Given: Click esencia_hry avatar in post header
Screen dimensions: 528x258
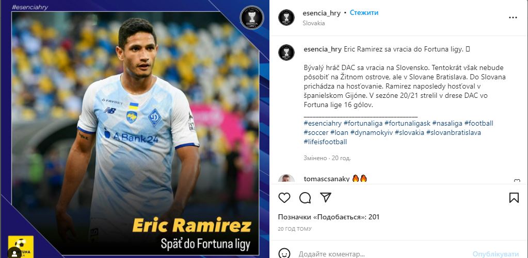Looking at the screenshot, I should click(x=286, y=18).
